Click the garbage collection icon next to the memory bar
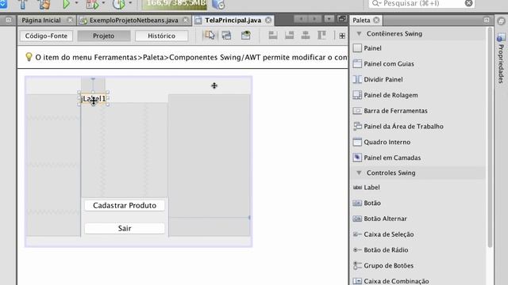The height and width of the screenshot is (285, 508). tap(218, 4)
